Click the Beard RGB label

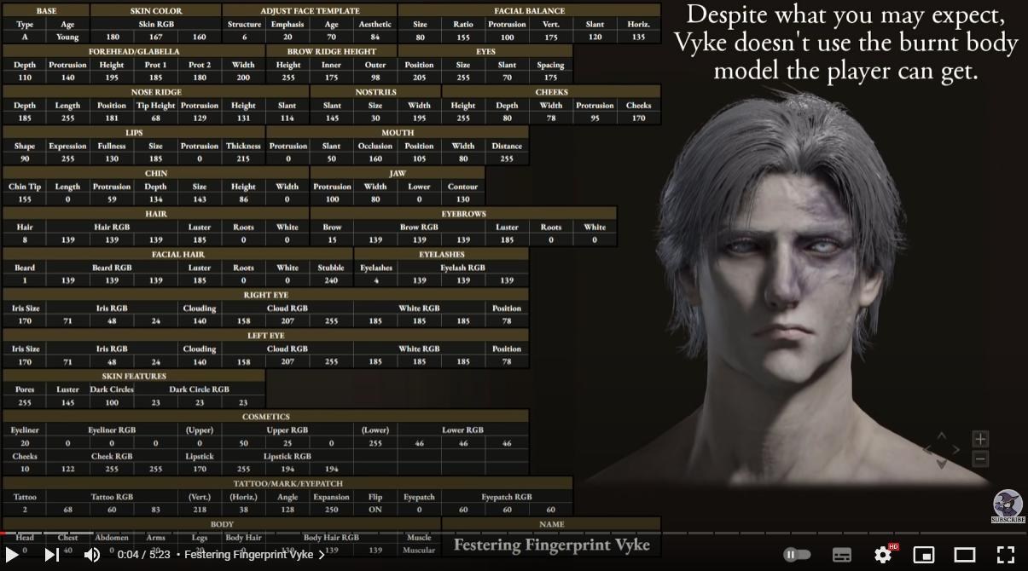112,268
